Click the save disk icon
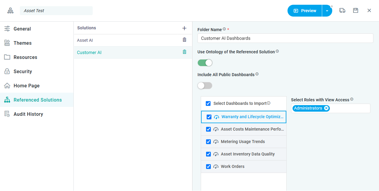The image size is (379, 191). click(356, 11)
